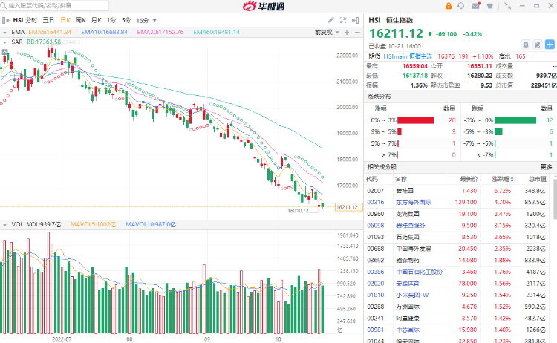The width and height of the screenshot is (557, 343).
Task: Select the 日K chart tab
Action: point(65,20)
